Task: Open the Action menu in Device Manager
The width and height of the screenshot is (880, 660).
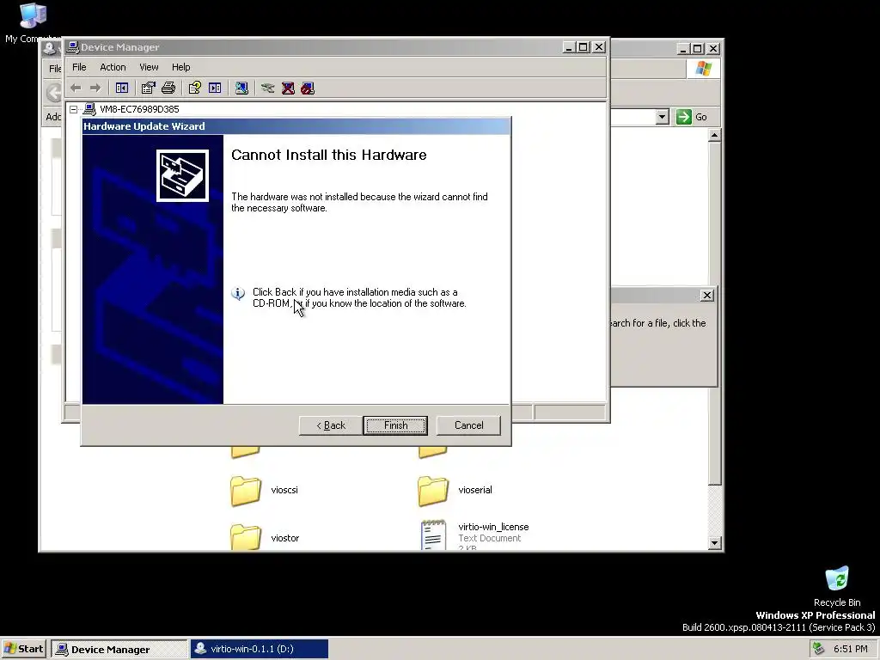Action: [x=113, y=67]
